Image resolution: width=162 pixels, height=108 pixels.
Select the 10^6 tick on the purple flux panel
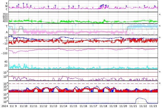pyautogui.click(x=5, y=77)
